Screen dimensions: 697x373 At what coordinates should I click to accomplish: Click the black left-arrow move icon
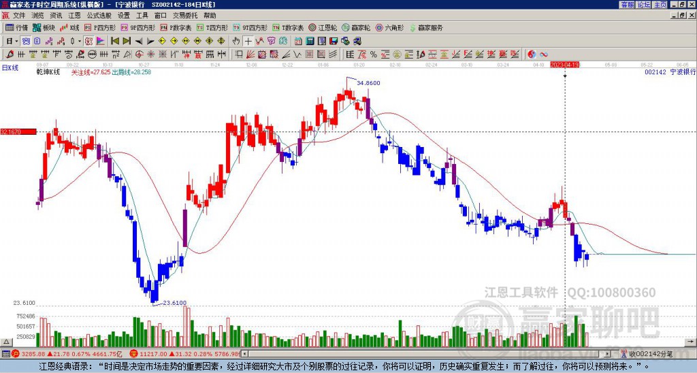point(139,42)
